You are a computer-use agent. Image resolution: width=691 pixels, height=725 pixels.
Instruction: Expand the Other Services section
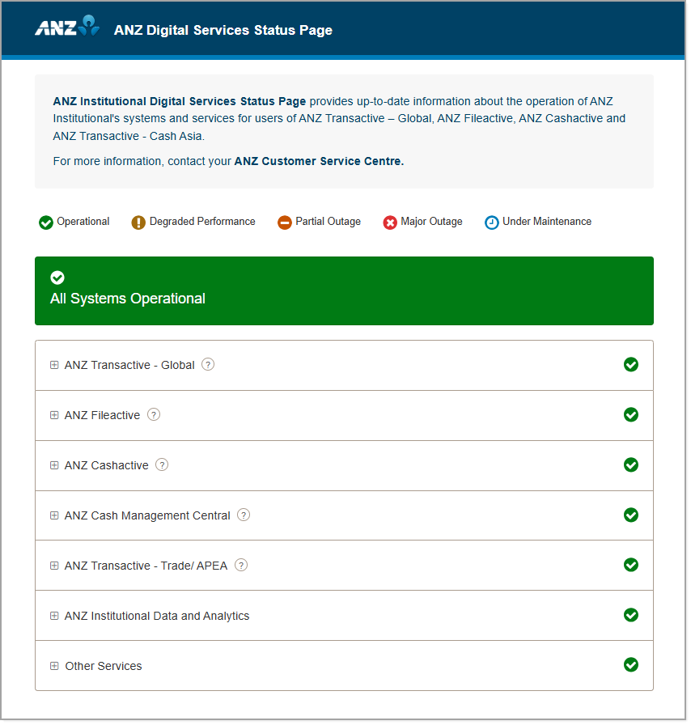click(54, 666)
